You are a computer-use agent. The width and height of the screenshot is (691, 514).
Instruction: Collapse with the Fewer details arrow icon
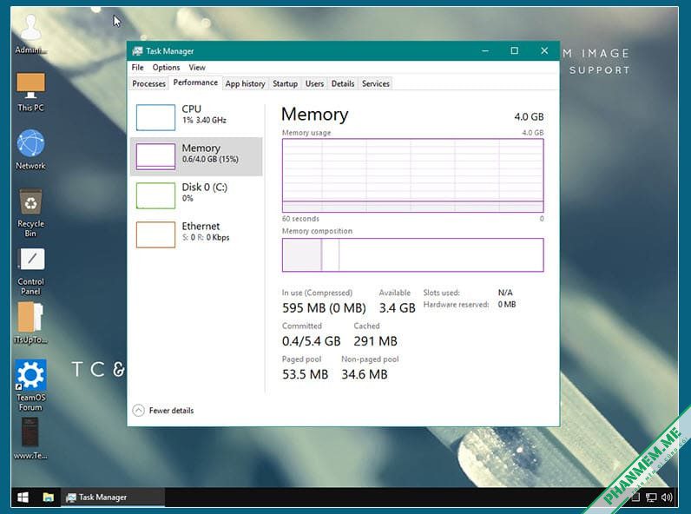[x=138, y=411]
